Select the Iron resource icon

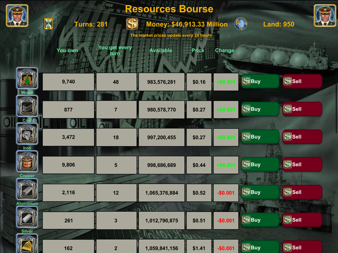click(x=27, y=134)
